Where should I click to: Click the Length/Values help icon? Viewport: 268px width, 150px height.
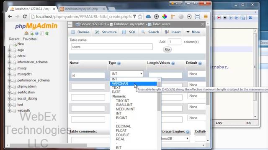[x=173, y=63]
